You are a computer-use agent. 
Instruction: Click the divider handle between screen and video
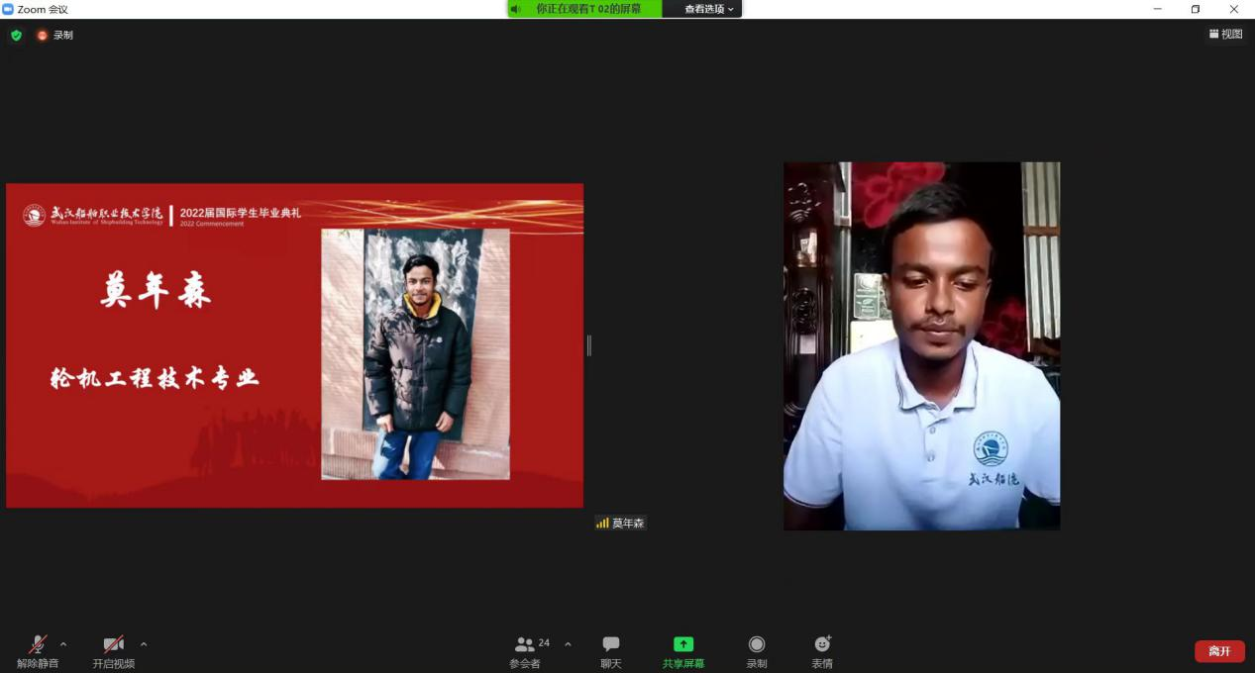click(589, 345)
